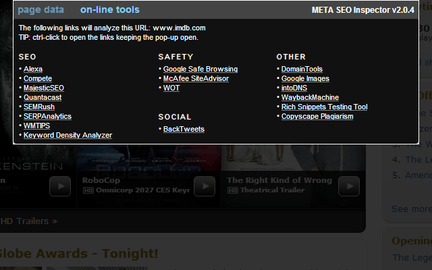Open the intoDNS link

[294, 88]
